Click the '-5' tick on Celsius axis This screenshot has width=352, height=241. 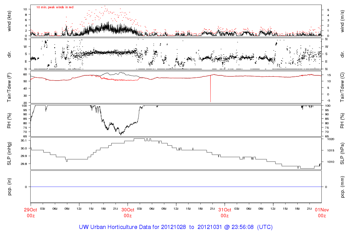(x=329, y=101)
